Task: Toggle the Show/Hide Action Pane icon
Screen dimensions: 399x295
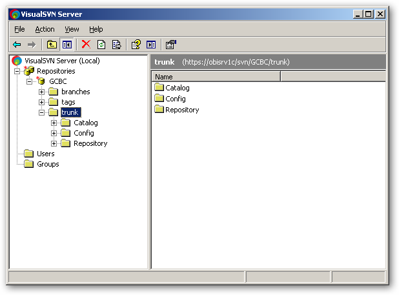Action: [x=151, y=45]
